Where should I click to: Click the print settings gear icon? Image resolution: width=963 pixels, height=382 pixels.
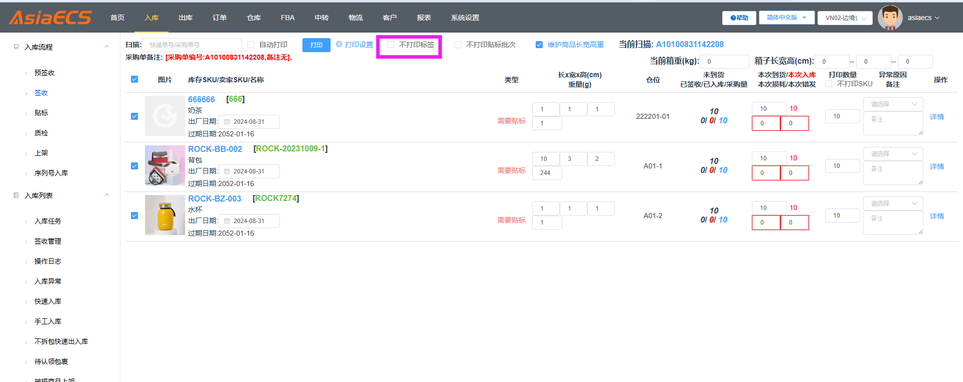339,44
